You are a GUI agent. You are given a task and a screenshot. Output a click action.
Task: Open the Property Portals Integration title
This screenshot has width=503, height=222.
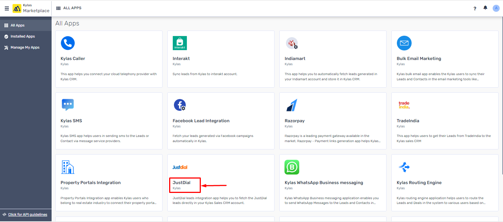point(91,183)
